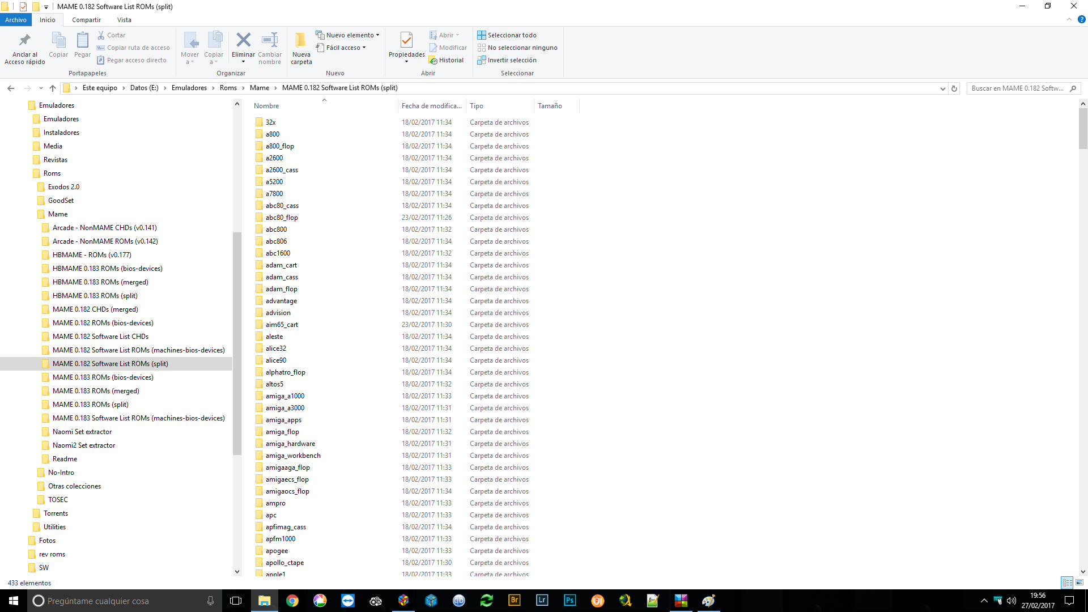Go back with the left arrow

pos(11,88)
